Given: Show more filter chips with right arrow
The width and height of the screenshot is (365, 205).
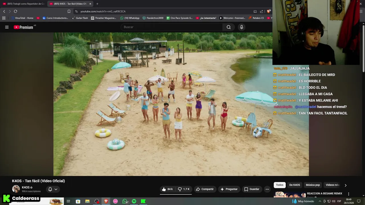Looking at the screenshot, I should tap(346, 185).
